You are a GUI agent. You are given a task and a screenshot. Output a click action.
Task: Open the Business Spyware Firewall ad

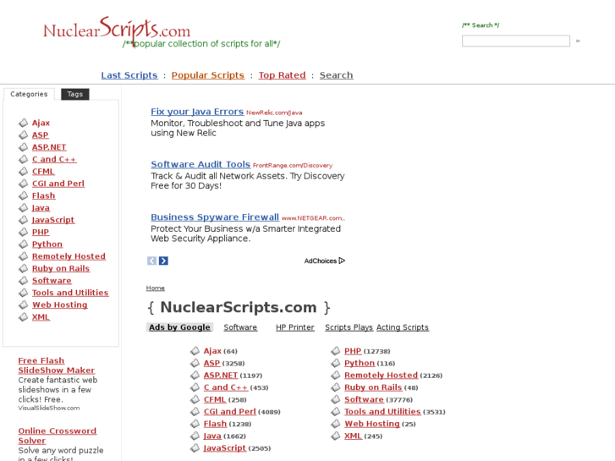coord(215,217)
